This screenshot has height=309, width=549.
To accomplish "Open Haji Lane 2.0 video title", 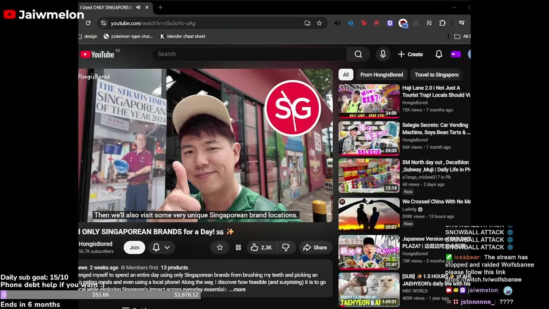I will pos(436,91).
